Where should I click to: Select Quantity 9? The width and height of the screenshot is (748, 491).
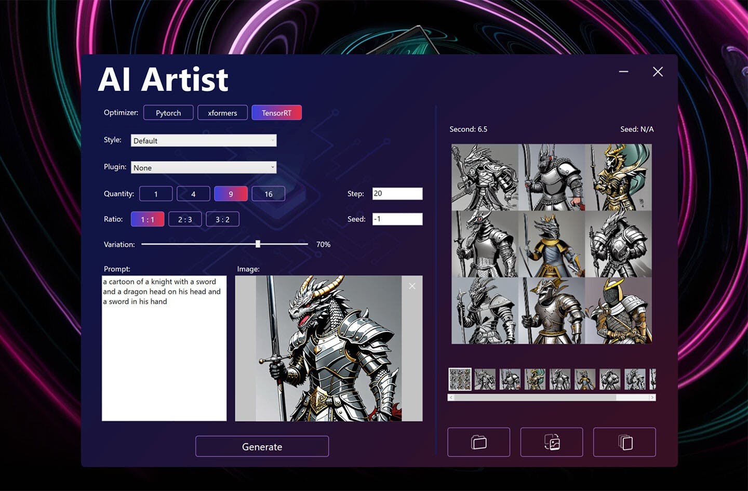231,194
